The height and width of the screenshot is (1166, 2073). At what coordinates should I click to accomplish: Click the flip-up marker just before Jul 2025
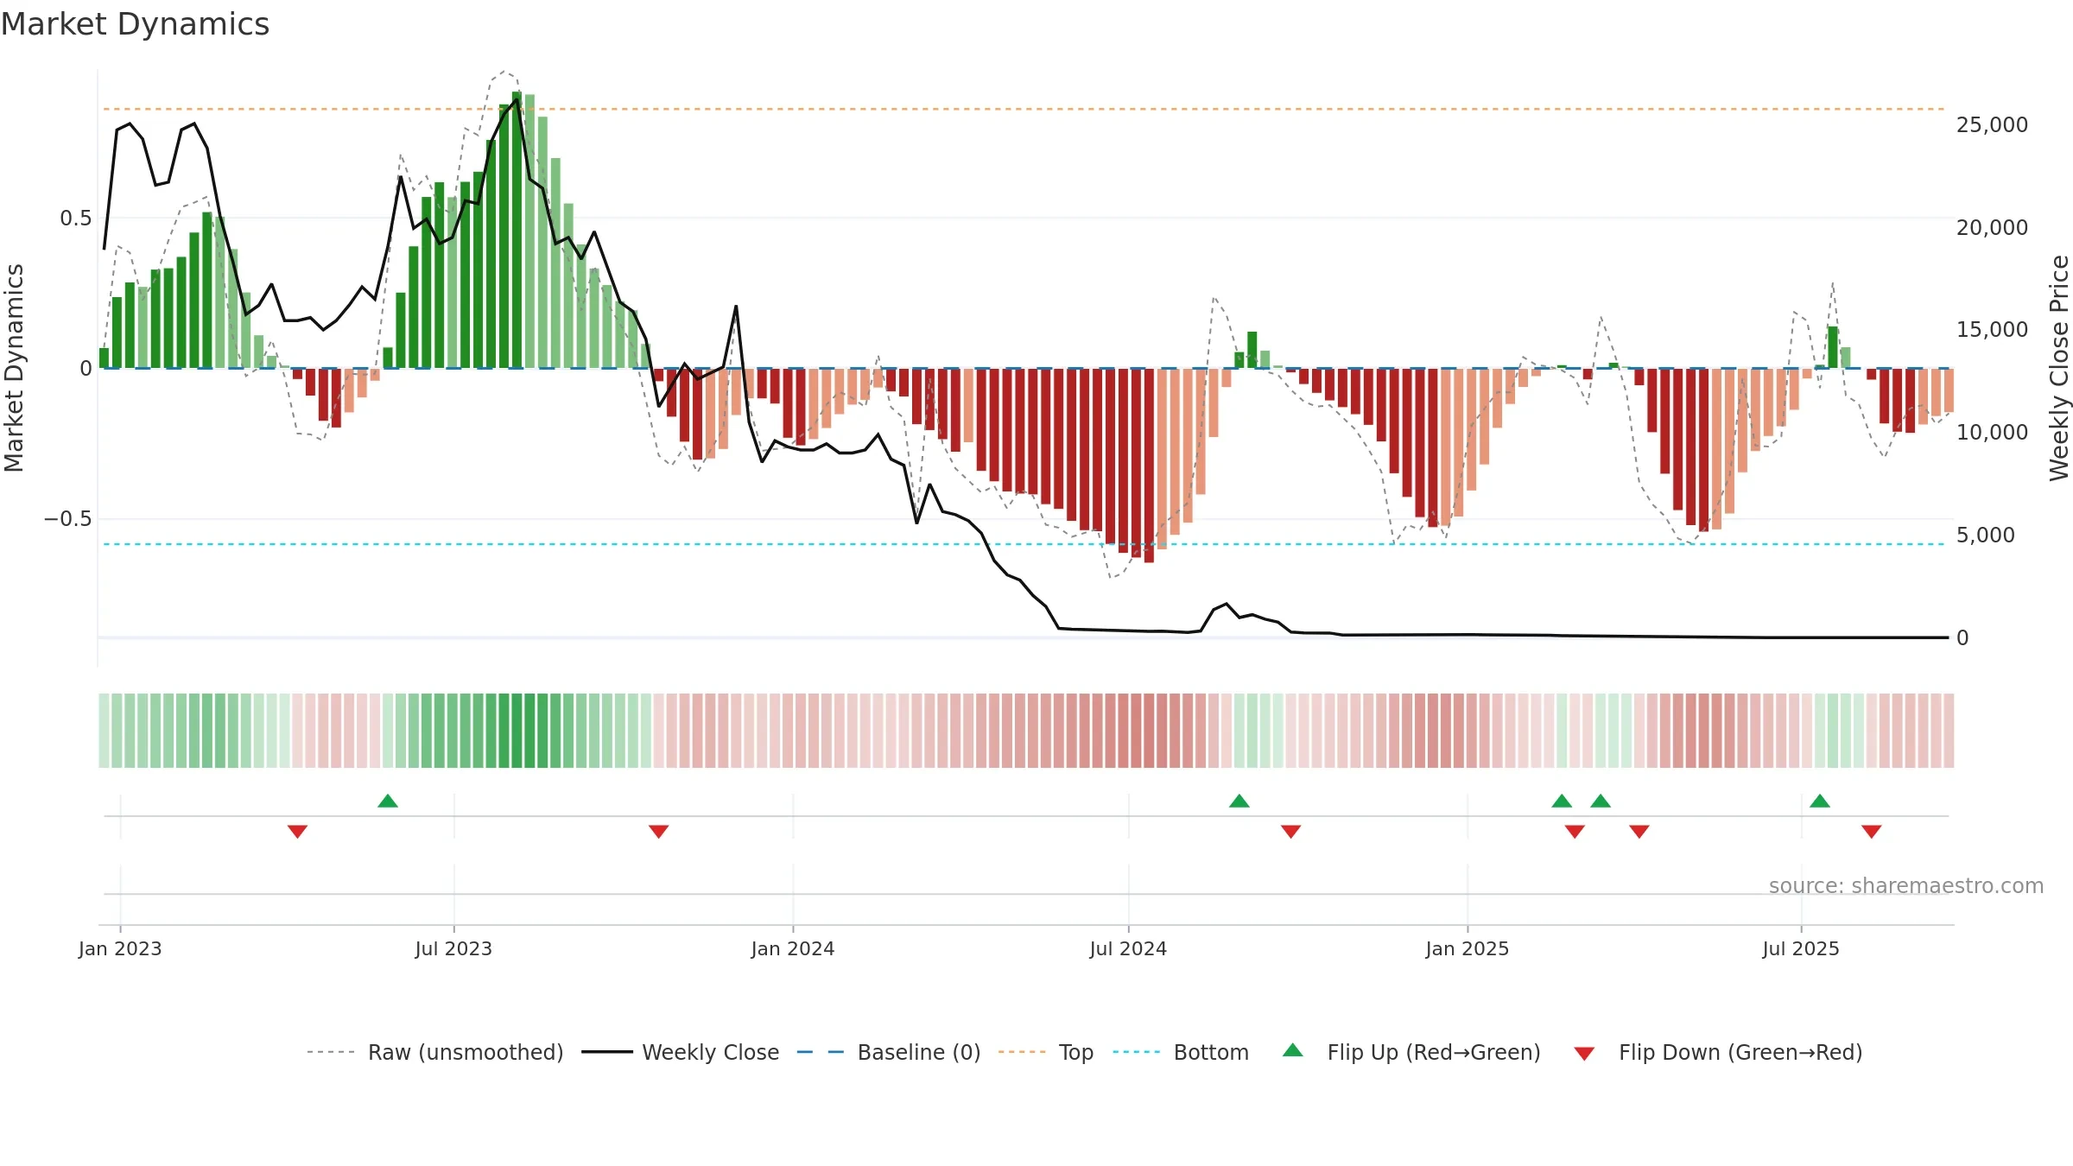pyautogui.click(x=1820, y=801)
